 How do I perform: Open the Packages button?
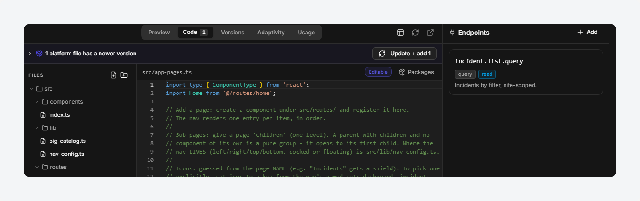tap(416, 72)
